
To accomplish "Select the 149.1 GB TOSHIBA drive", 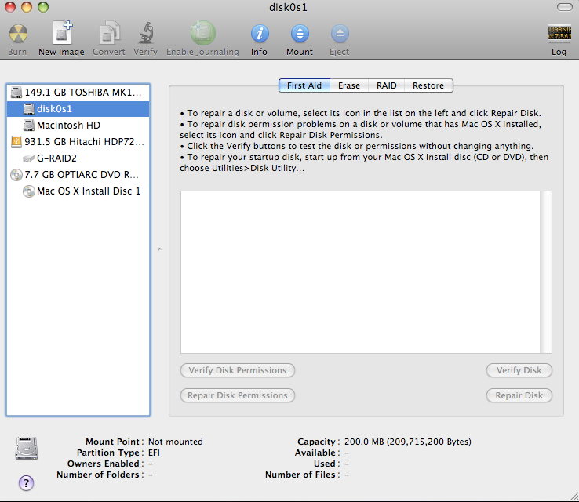I will click(x=78, y=93).
